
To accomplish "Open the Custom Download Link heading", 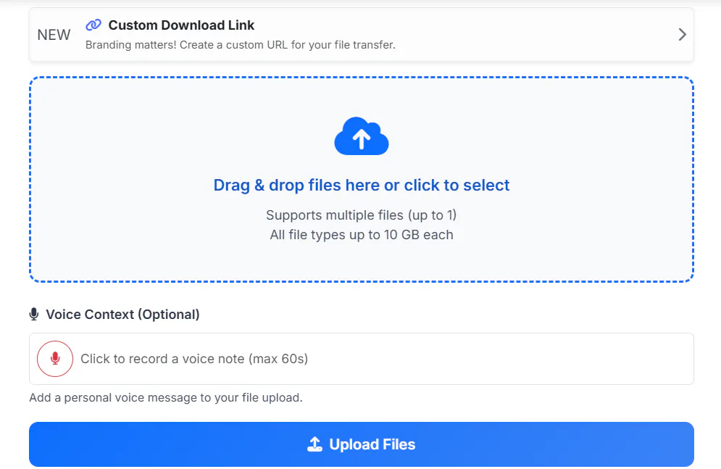I will point(181,25).
